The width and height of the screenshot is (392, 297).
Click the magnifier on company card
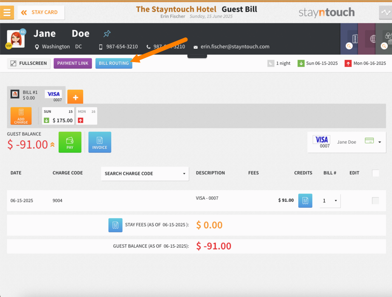click(x=349, y=46)
